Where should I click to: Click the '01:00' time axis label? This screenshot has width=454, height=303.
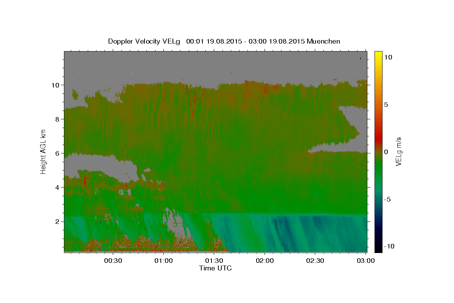pyautogui.click(x=163, y=261)
